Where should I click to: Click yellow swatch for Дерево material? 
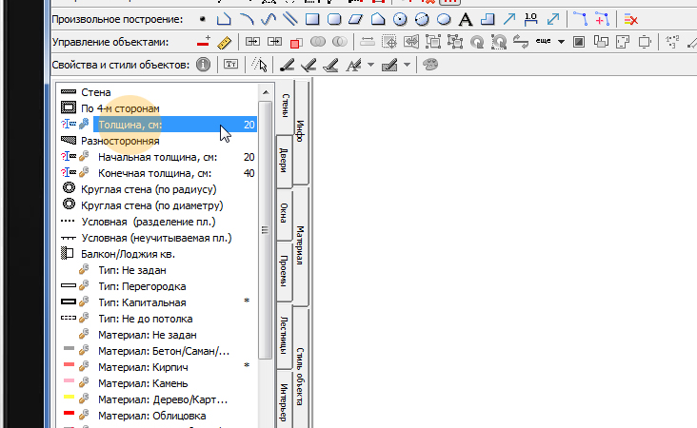pos(68,399)
